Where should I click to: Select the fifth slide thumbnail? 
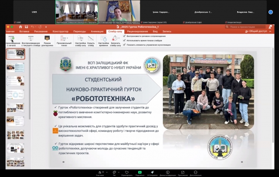(16, 107)
